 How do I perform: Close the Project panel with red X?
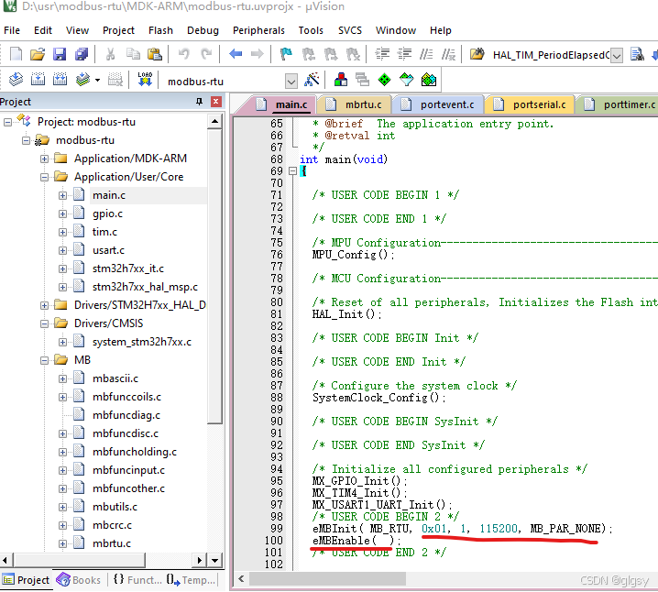215,102
